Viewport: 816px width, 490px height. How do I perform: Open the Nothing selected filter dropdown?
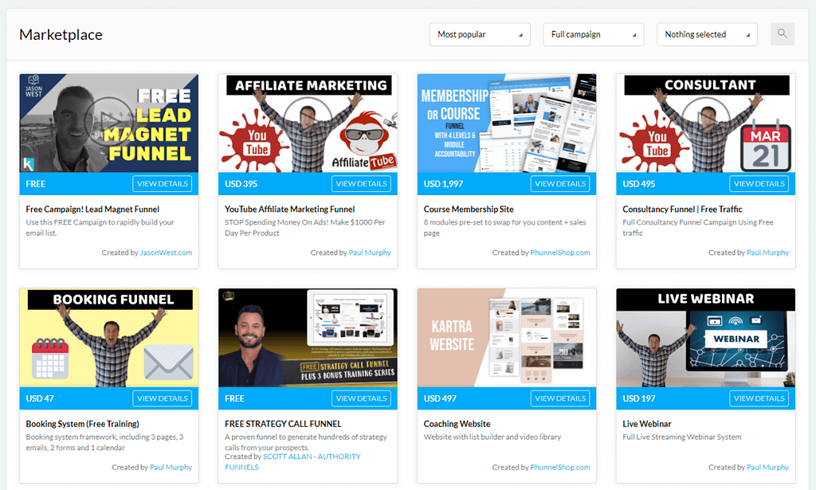coord(707,34)
